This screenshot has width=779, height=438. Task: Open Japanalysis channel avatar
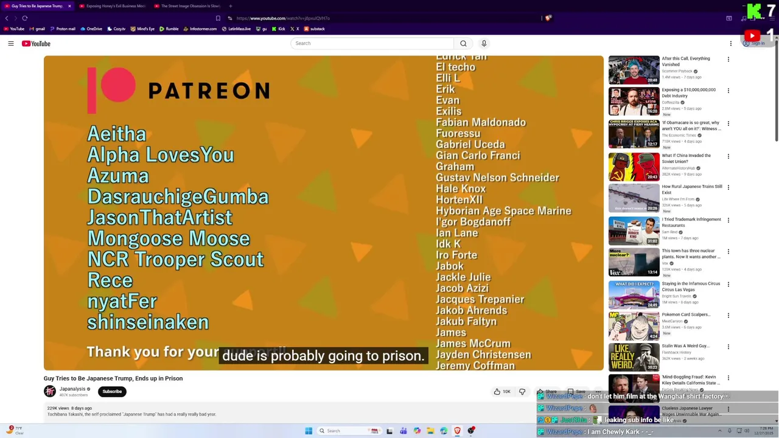coord(50,392)
